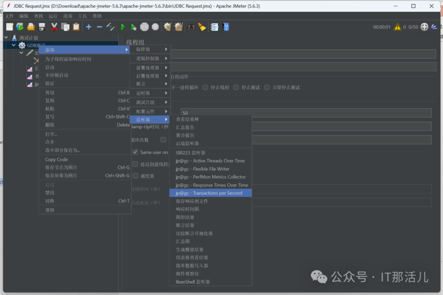Click the Expand all plus icon
Image resolution: width=443 pixels, height=295 pixels.
click(89, 27)
